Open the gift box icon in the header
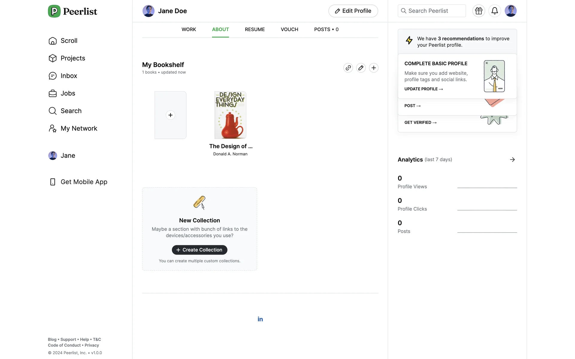This screenshot has height=359, width=575. click(479, 11)
